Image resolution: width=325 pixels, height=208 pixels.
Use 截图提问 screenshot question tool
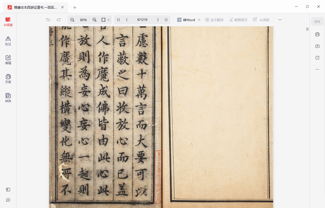(x=238, y=20)
